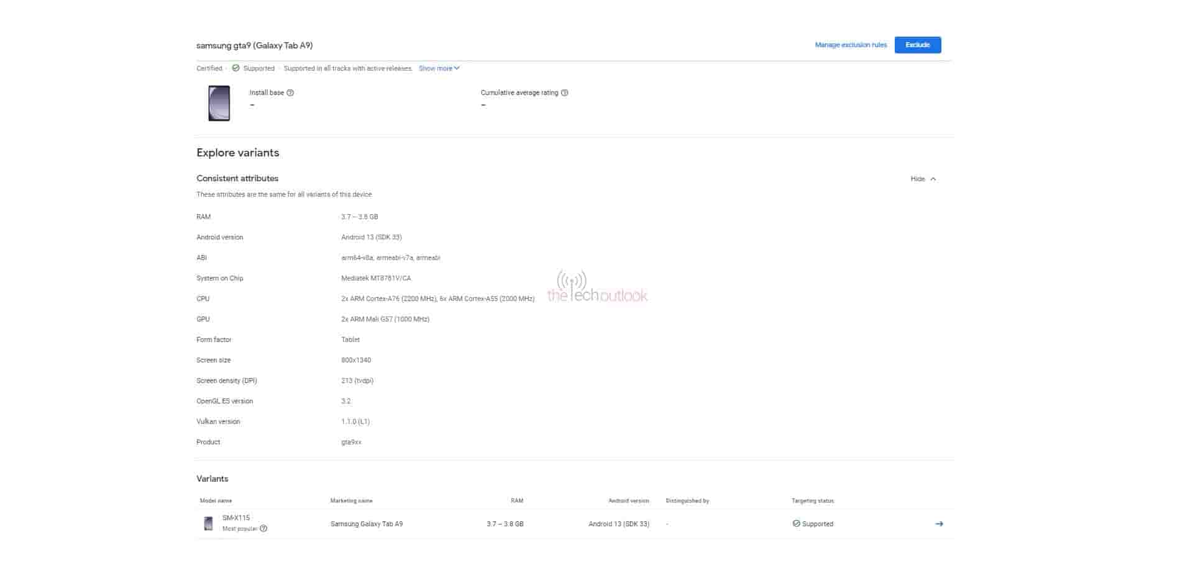
Task: Click the Android version column header in Variants
Action: [628, 501]
